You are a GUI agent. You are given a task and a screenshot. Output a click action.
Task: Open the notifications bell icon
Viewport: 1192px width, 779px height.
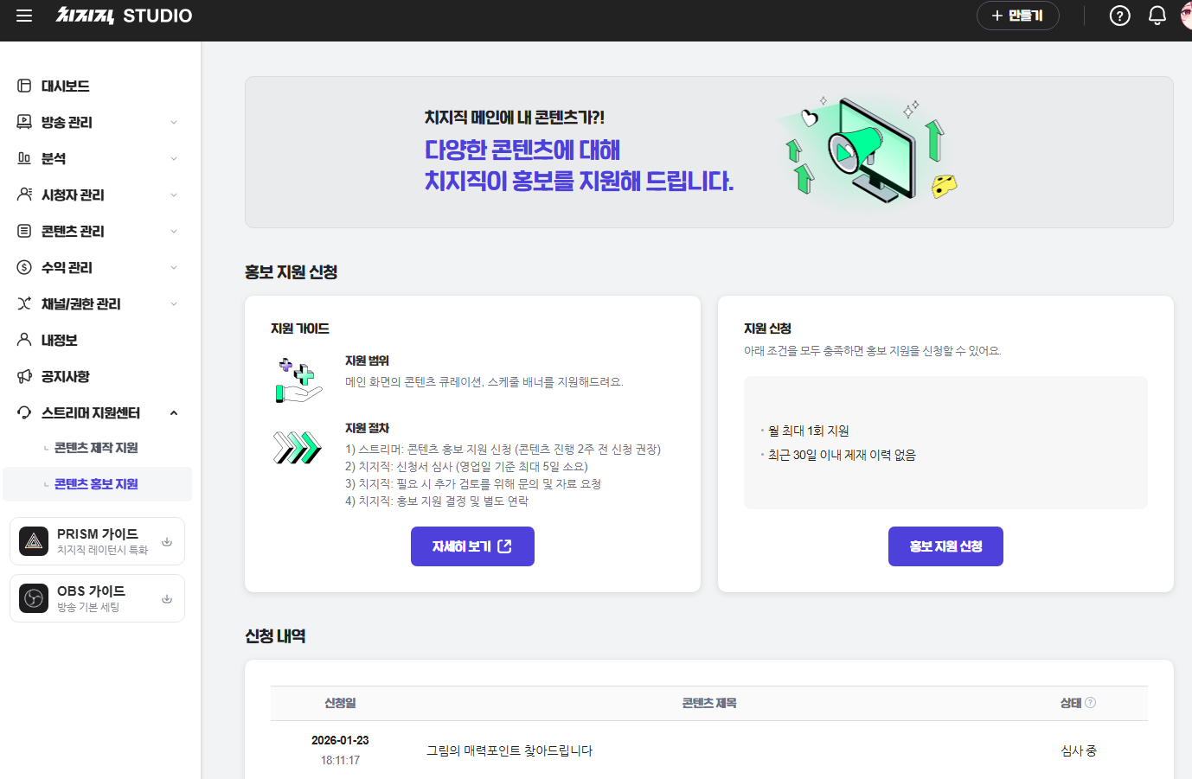coord(1157,16)
